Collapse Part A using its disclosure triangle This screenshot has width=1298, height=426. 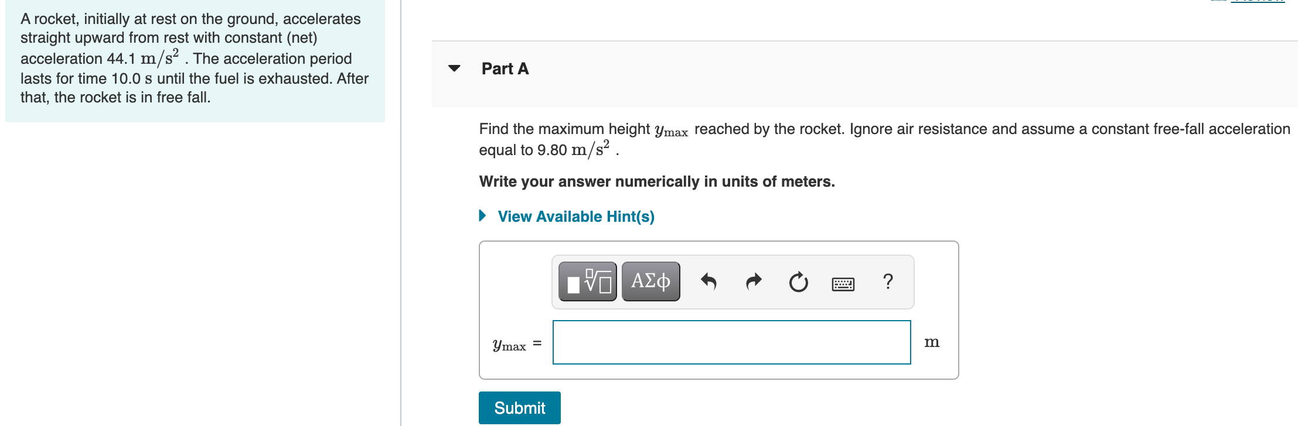coord(454,69)
